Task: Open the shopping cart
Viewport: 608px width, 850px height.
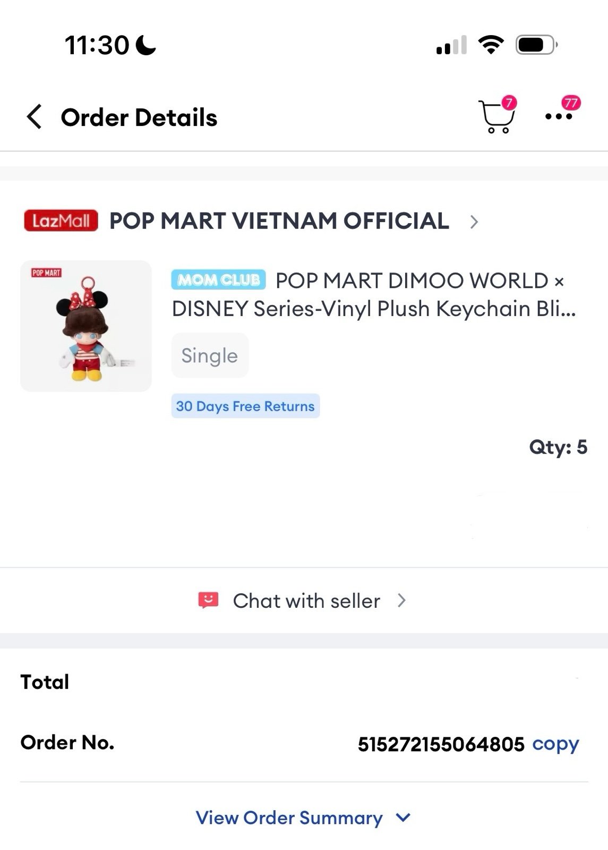Action: tap(496, 117)
